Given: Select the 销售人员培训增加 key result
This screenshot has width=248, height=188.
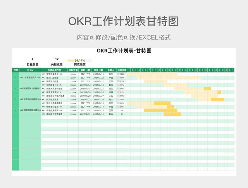Looking at the screenshot, I should tap(54, 89).
